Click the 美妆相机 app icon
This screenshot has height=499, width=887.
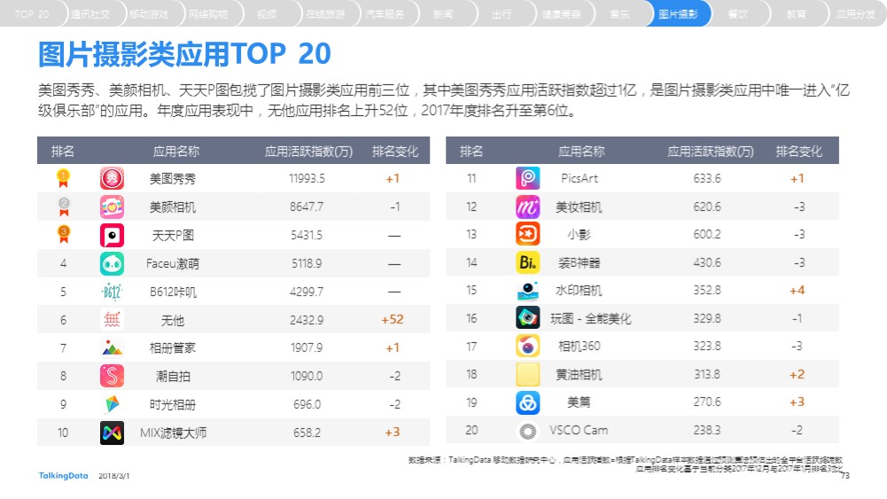[x=528, y=207]
